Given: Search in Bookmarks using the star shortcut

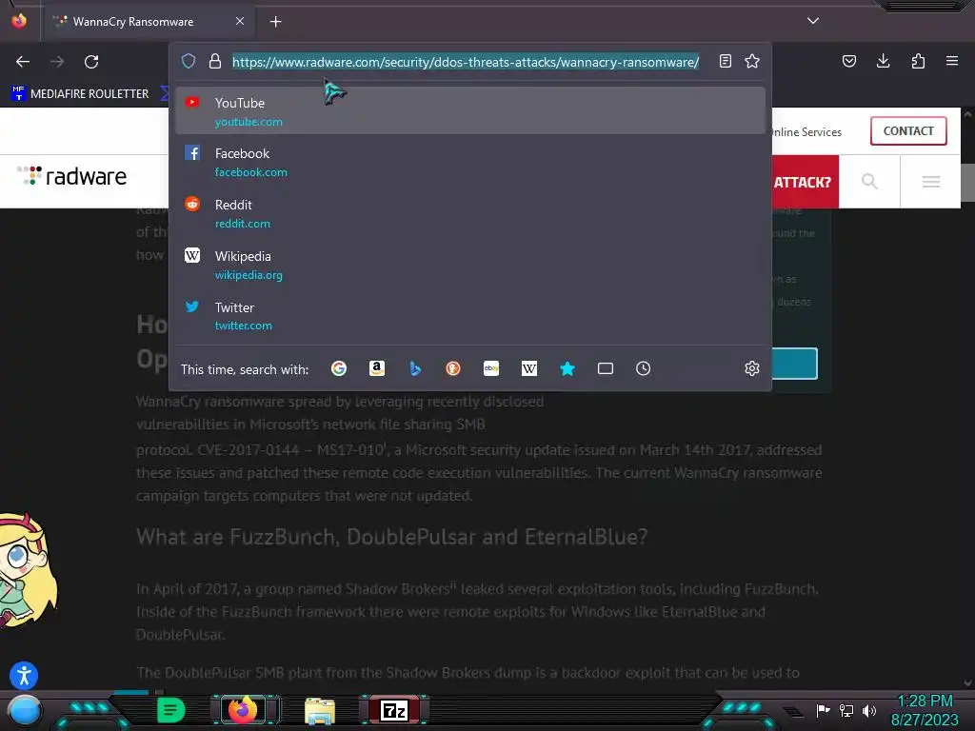Looking at the screenshot, I should tap(567, 368).
